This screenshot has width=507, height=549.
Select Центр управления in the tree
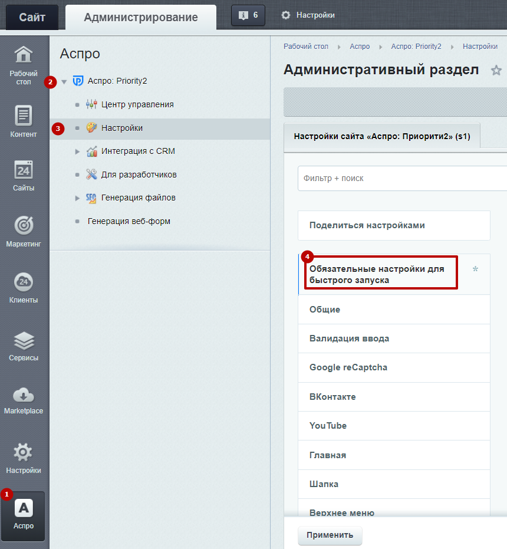coord(137,104)
